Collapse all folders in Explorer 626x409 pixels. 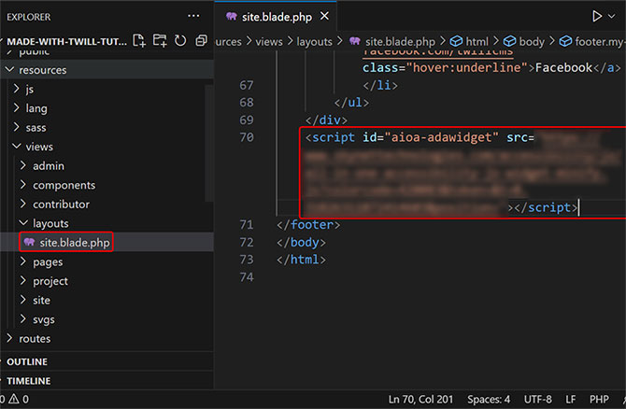tap(201, 40)
